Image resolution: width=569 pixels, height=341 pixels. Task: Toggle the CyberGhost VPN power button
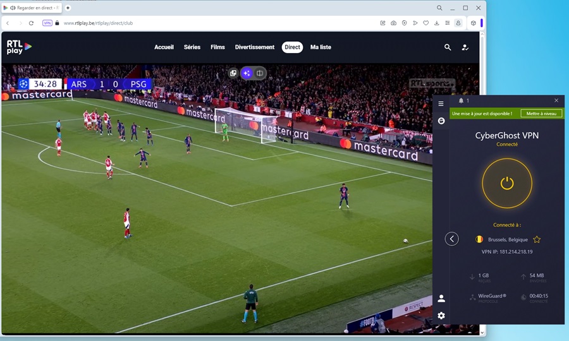click(x=507, y=183)
